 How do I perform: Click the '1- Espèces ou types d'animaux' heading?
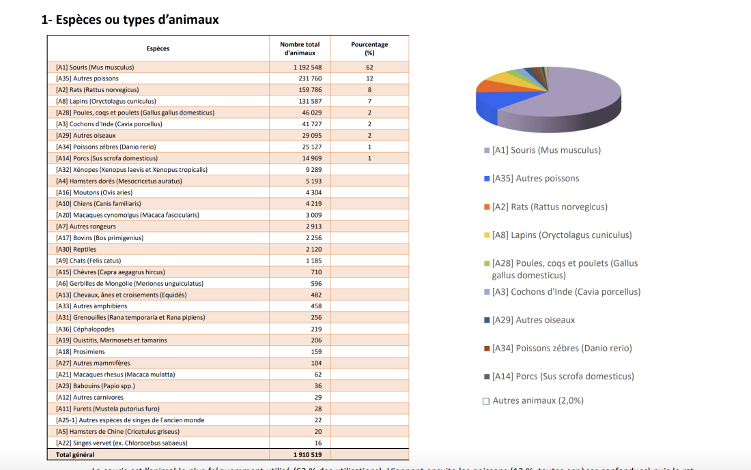[x=130, y=20]
